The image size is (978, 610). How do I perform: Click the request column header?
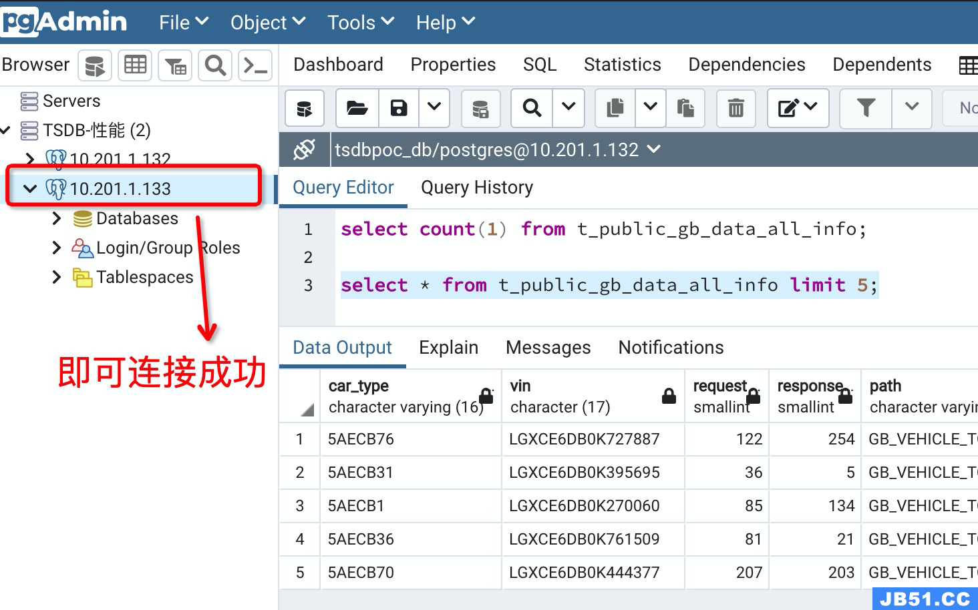pyautogui.click(x=727, y=396)
